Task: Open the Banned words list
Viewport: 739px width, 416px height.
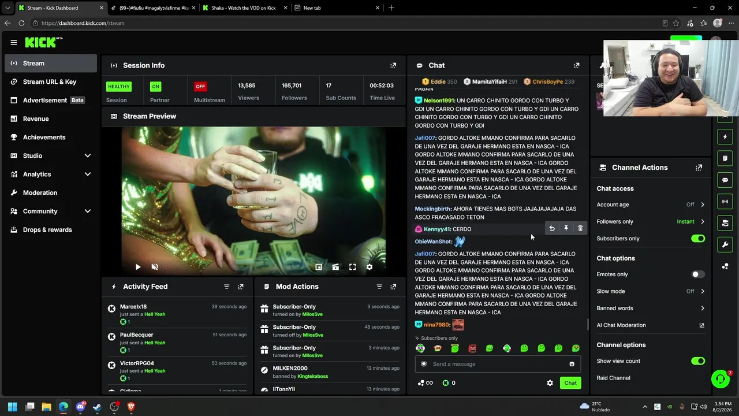Action: coord(651,308)
